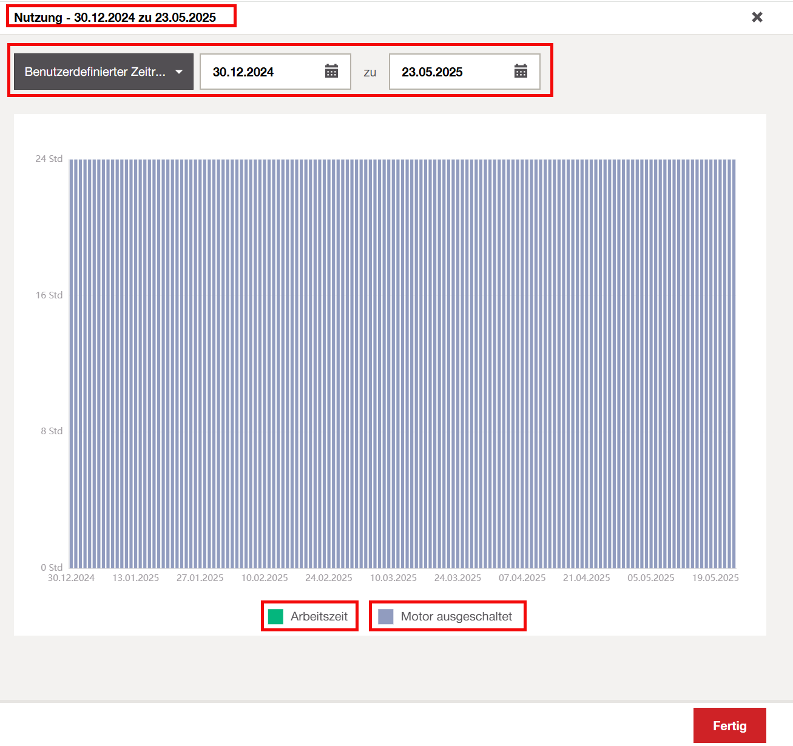Click the 16 Std y-axis label
Screen dimensions: 793x746
[49, 295]
